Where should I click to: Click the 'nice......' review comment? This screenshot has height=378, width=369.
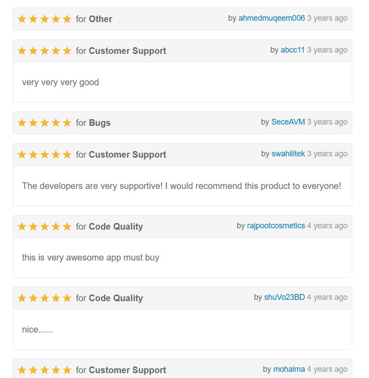pos(37,330)
